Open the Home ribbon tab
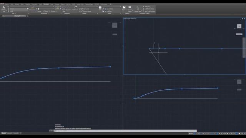Viewport: 246px width, 138px height. (7, 4)
